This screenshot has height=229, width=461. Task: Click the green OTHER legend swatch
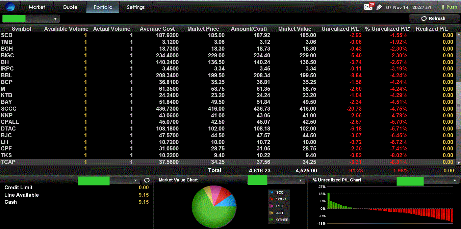(x=271, y=220)
